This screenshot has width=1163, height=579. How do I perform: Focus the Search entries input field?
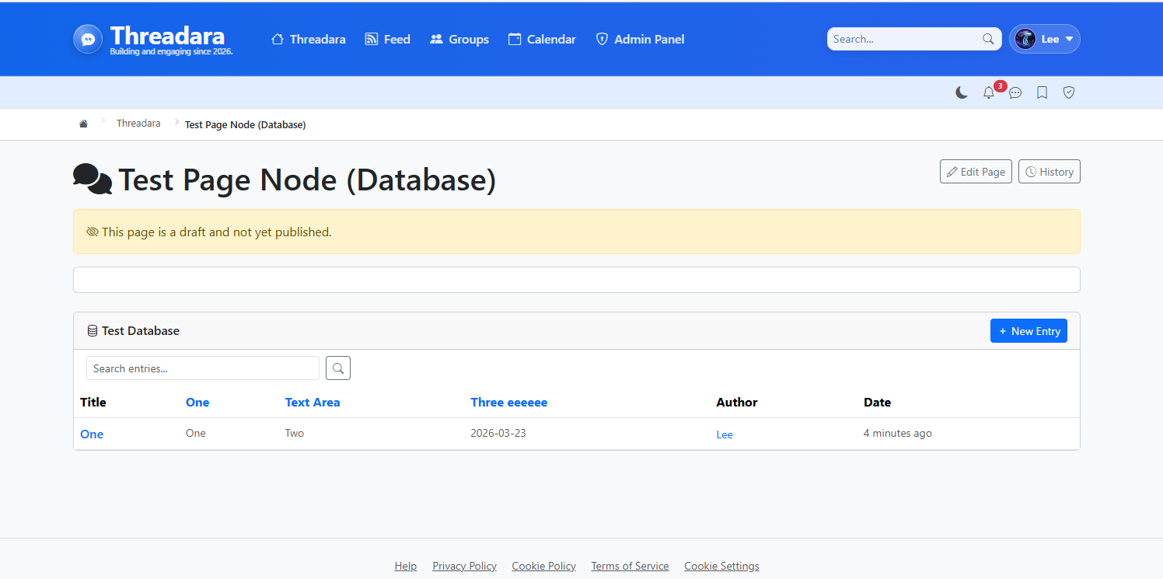[x=203, y=368]
